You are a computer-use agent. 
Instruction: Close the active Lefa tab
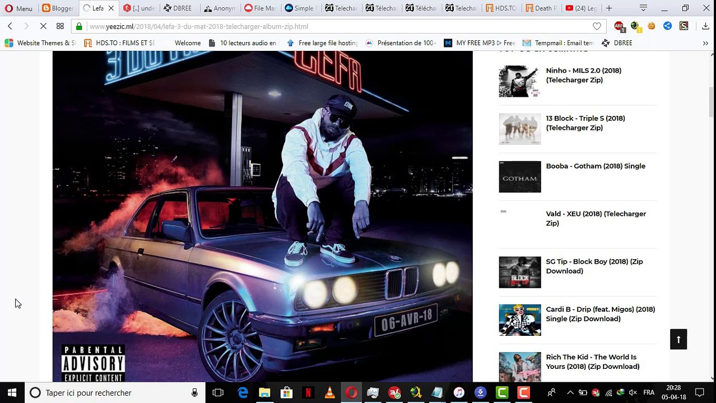coord(111,8)
